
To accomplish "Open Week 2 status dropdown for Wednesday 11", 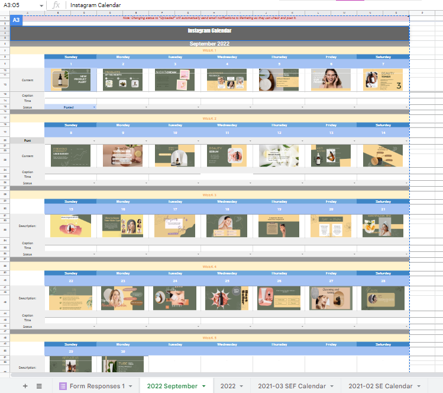I will tap(250, 183).
